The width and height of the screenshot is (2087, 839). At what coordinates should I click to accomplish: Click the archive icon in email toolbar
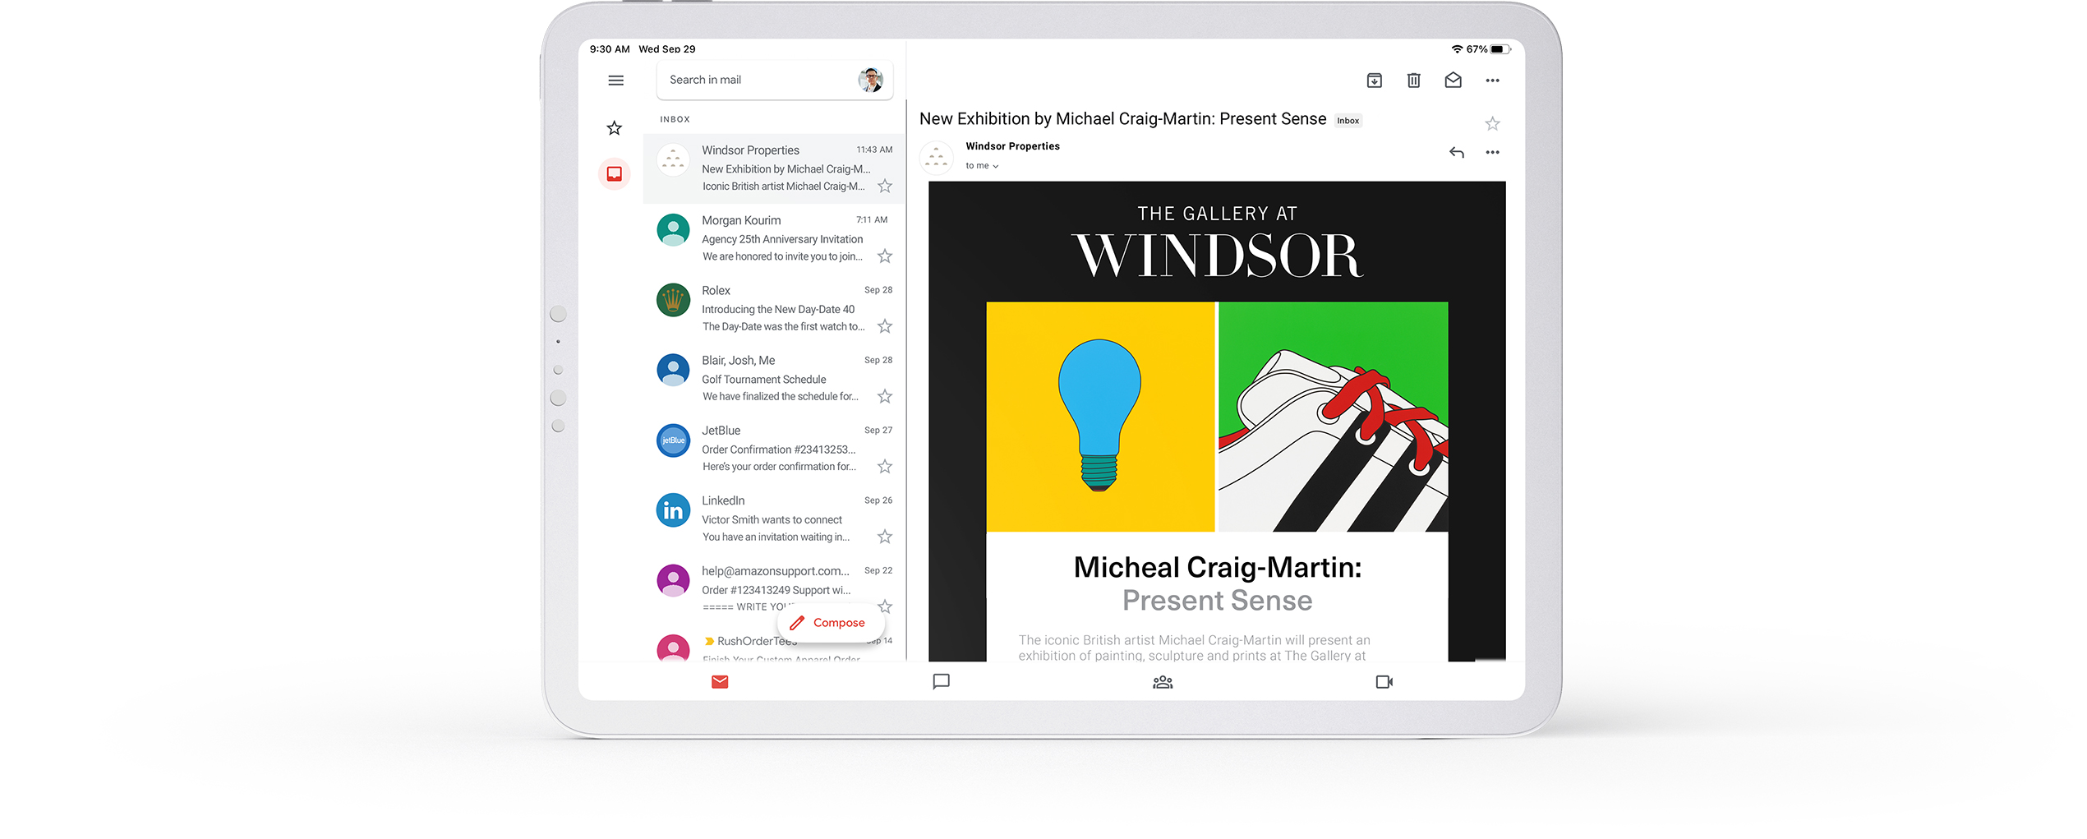point(1374,81)
